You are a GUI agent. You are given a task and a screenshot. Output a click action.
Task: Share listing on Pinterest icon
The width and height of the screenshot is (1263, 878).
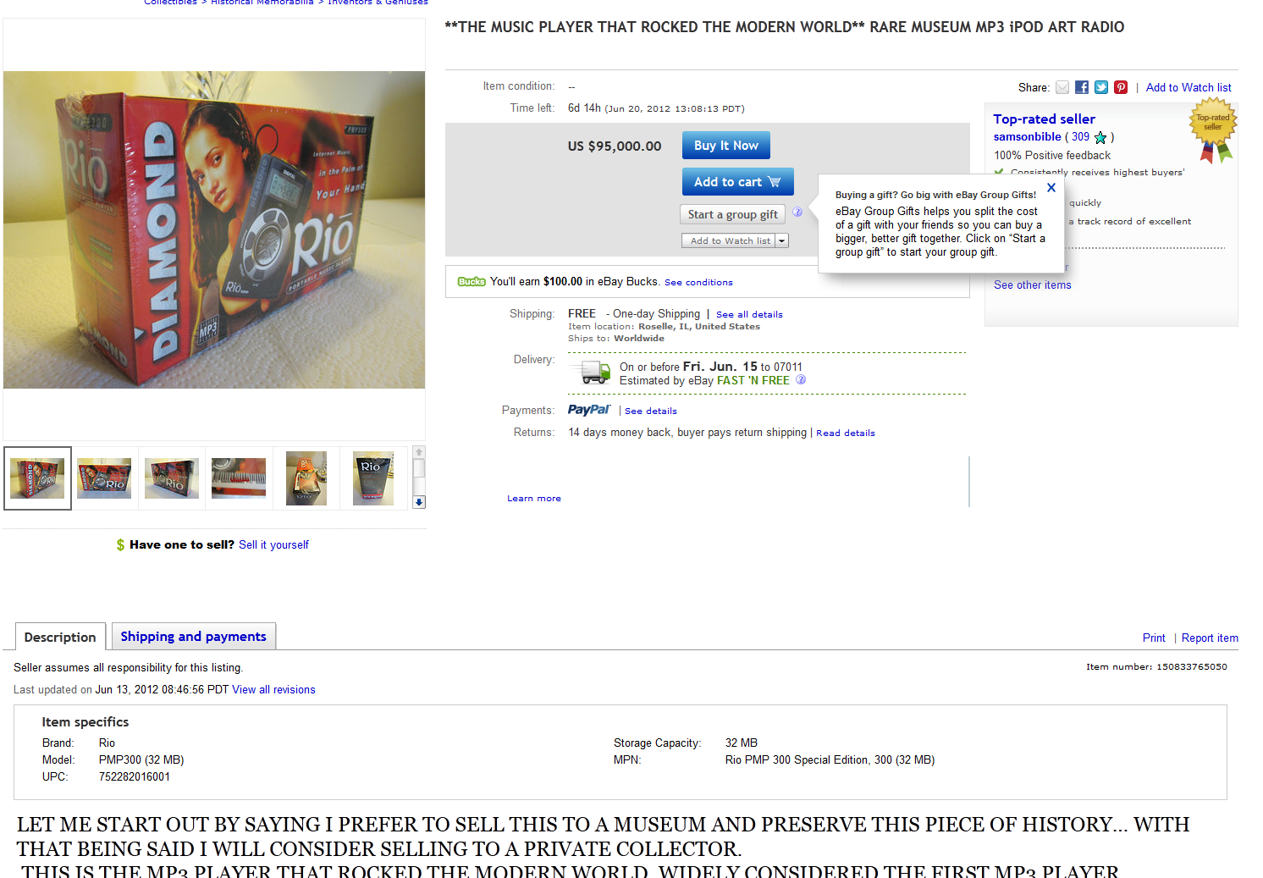[1121, 87]
